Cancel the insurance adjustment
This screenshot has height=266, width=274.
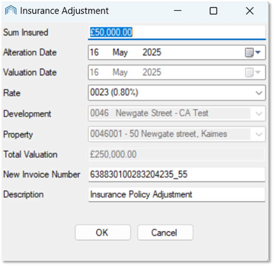point(165,233)
